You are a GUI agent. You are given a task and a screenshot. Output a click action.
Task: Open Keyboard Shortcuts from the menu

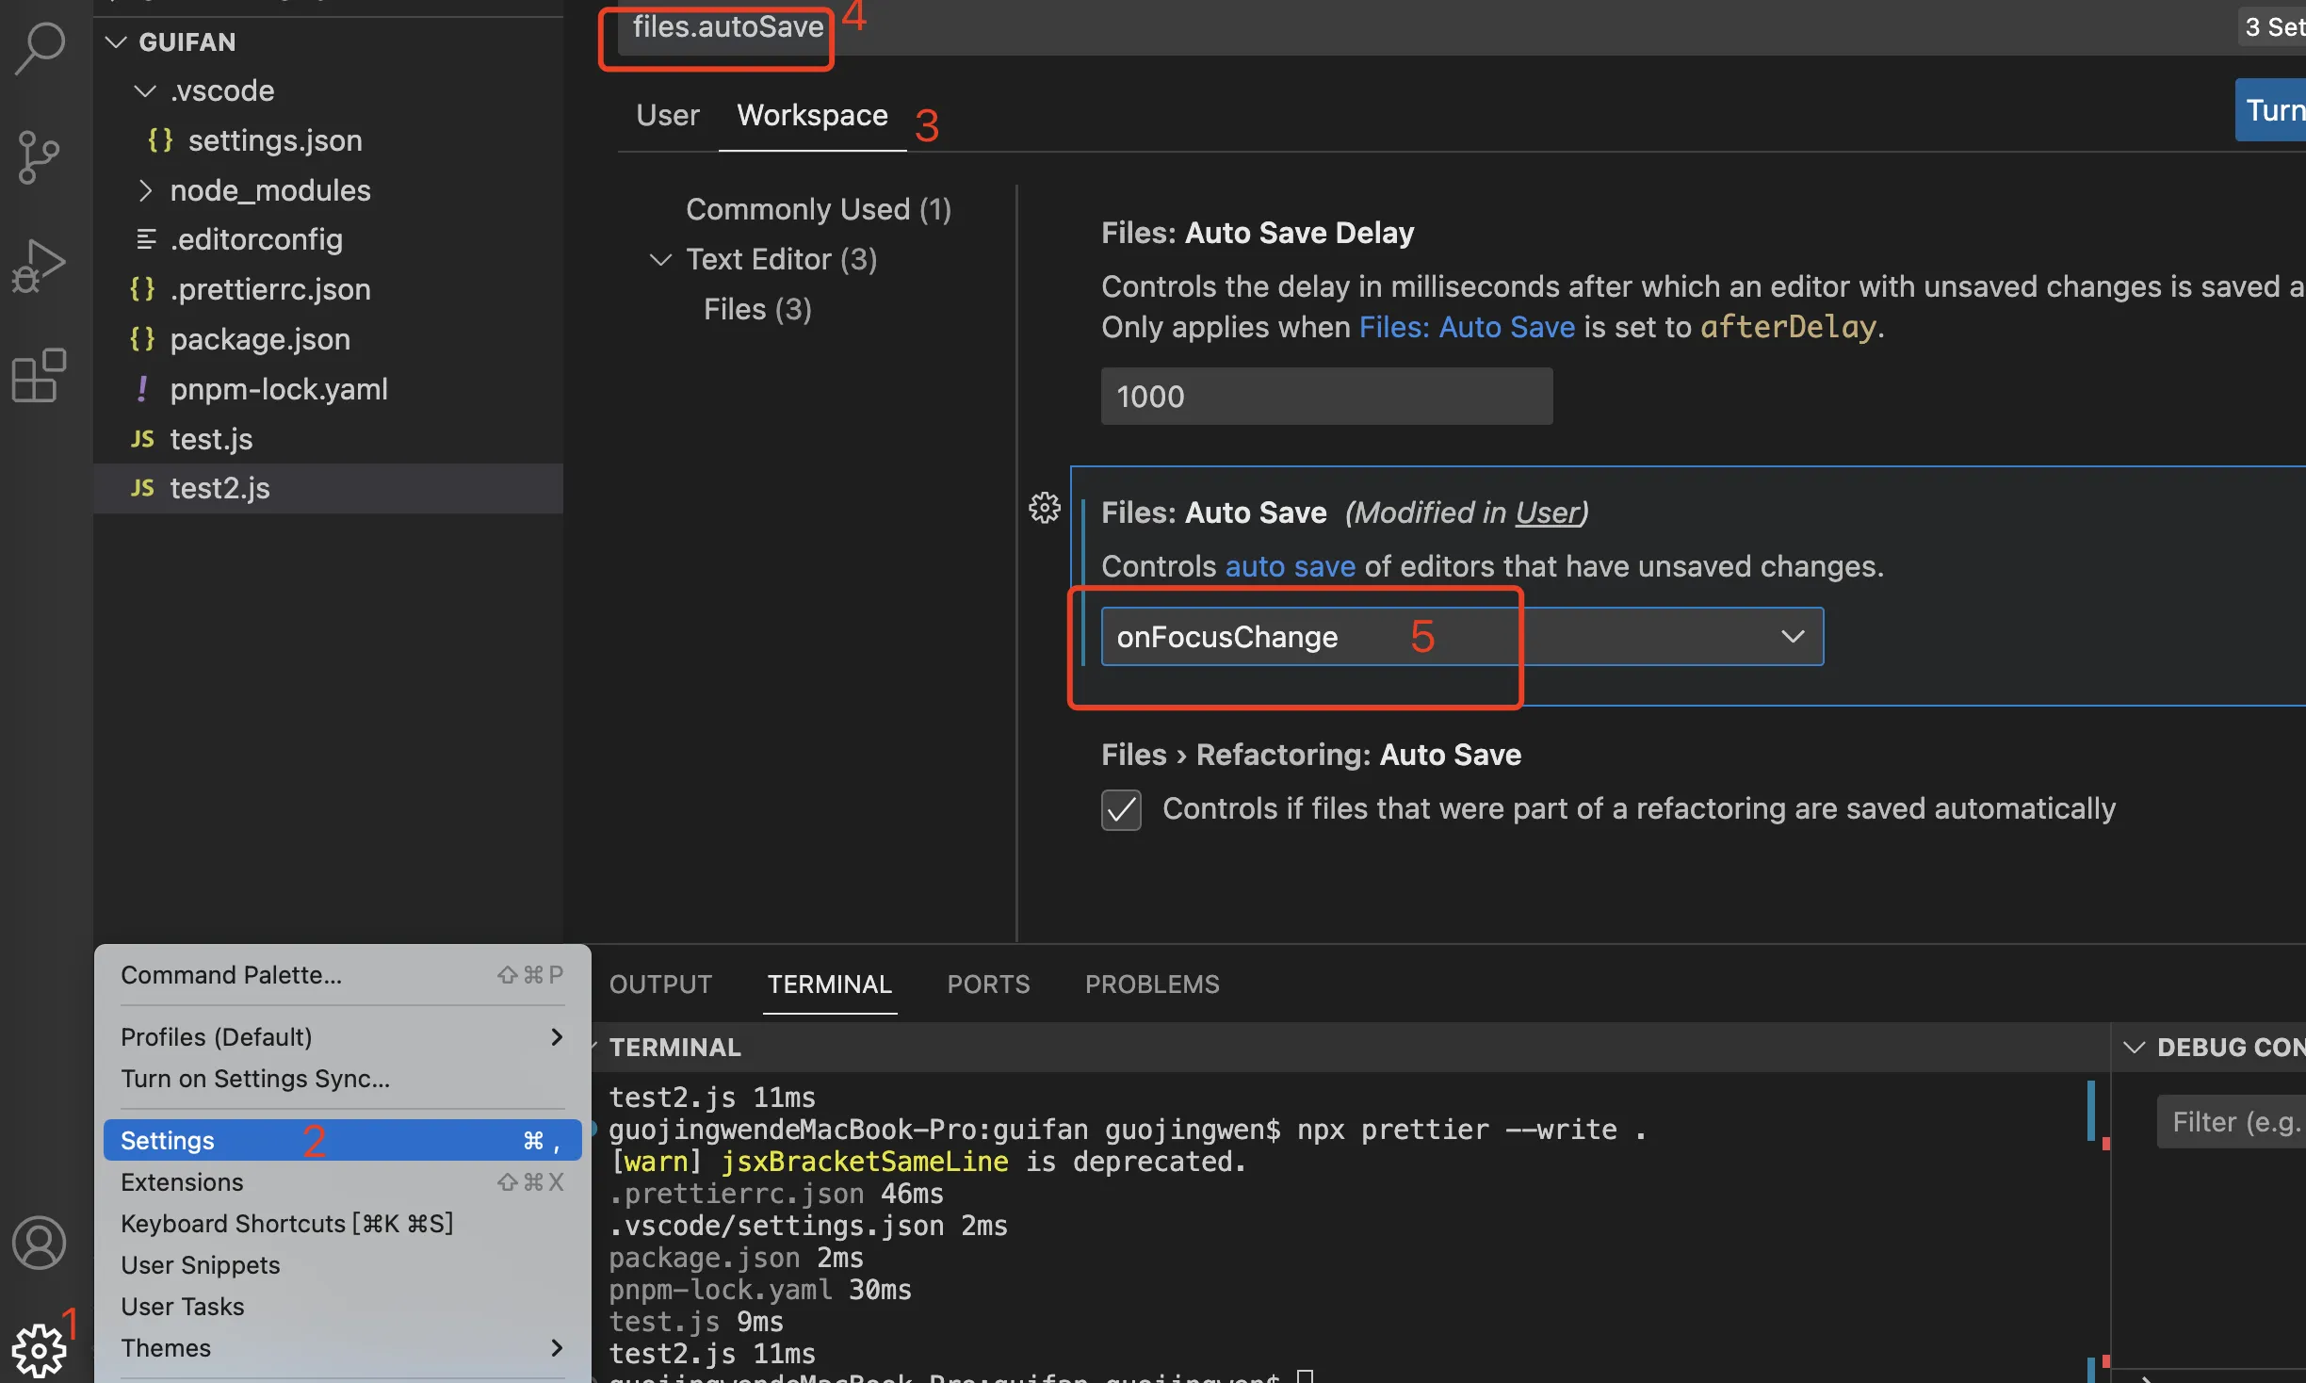point(343,1224)
